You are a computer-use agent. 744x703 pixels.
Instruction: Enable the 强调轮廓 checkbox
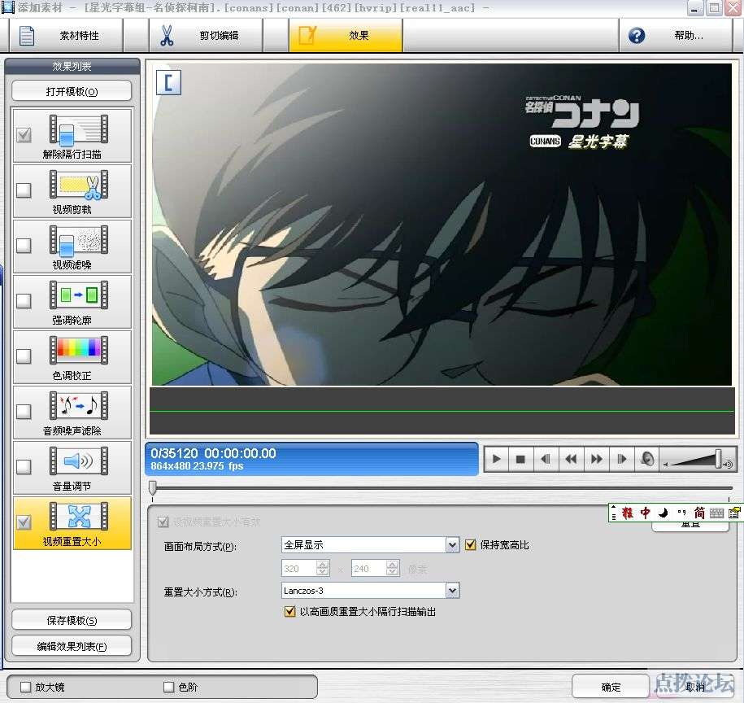[x=24, y=300]
